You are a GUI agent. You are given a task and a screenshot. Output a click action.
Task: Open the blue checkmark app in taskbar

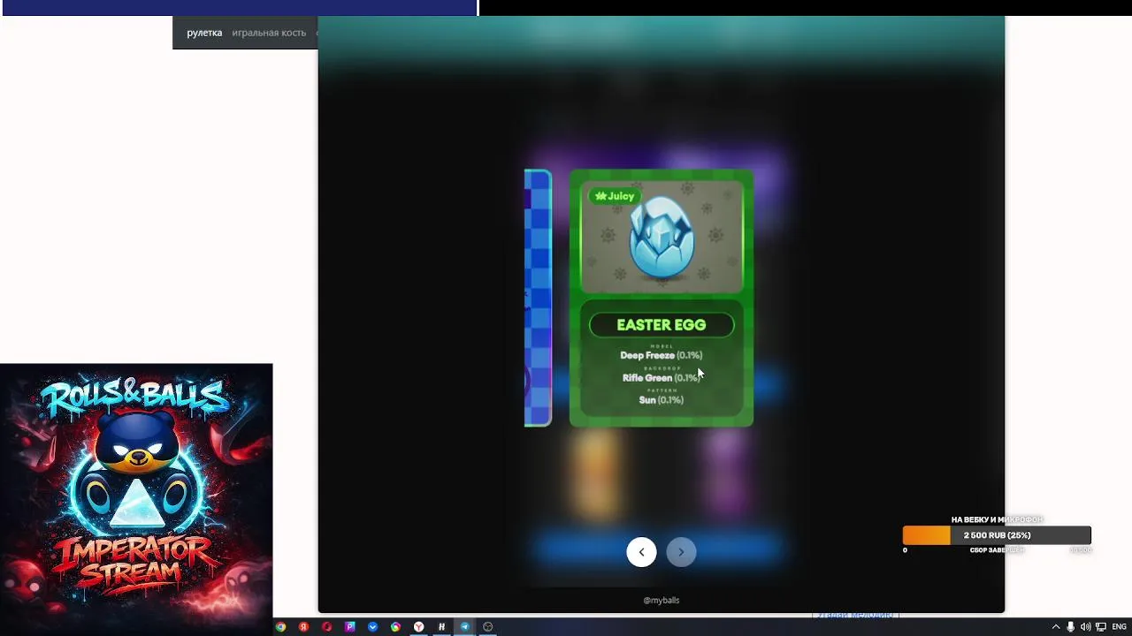pos(372,627)
